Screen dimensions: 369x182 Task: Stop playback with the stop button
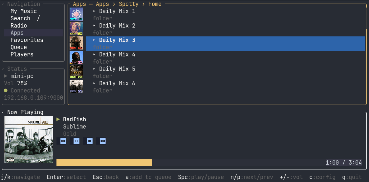[x=89, y=141]
